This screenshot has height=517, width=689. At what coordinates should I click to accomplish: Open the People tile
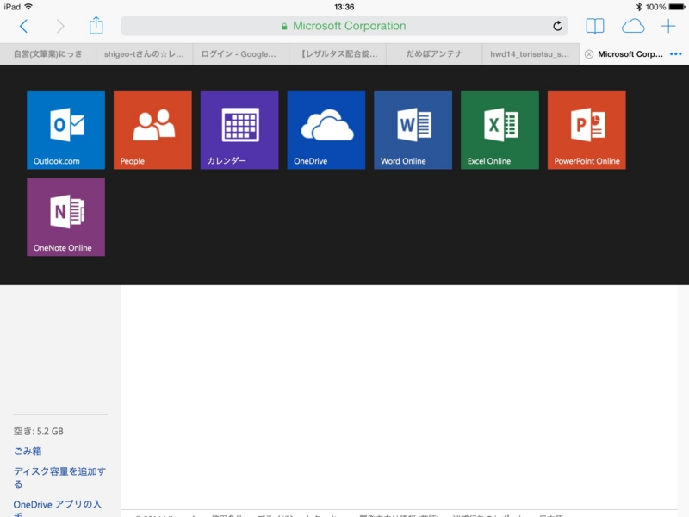(152, 130)
